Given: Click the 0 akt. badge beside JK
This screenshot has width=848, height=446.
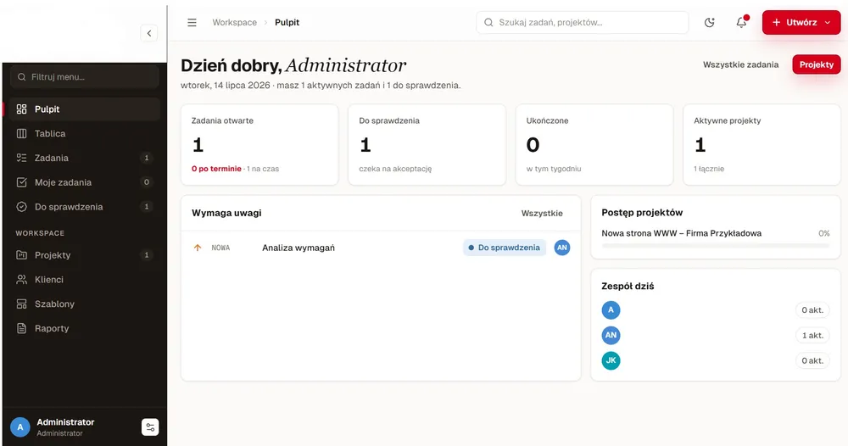Looking at the screenshot, I should point(812,360).
